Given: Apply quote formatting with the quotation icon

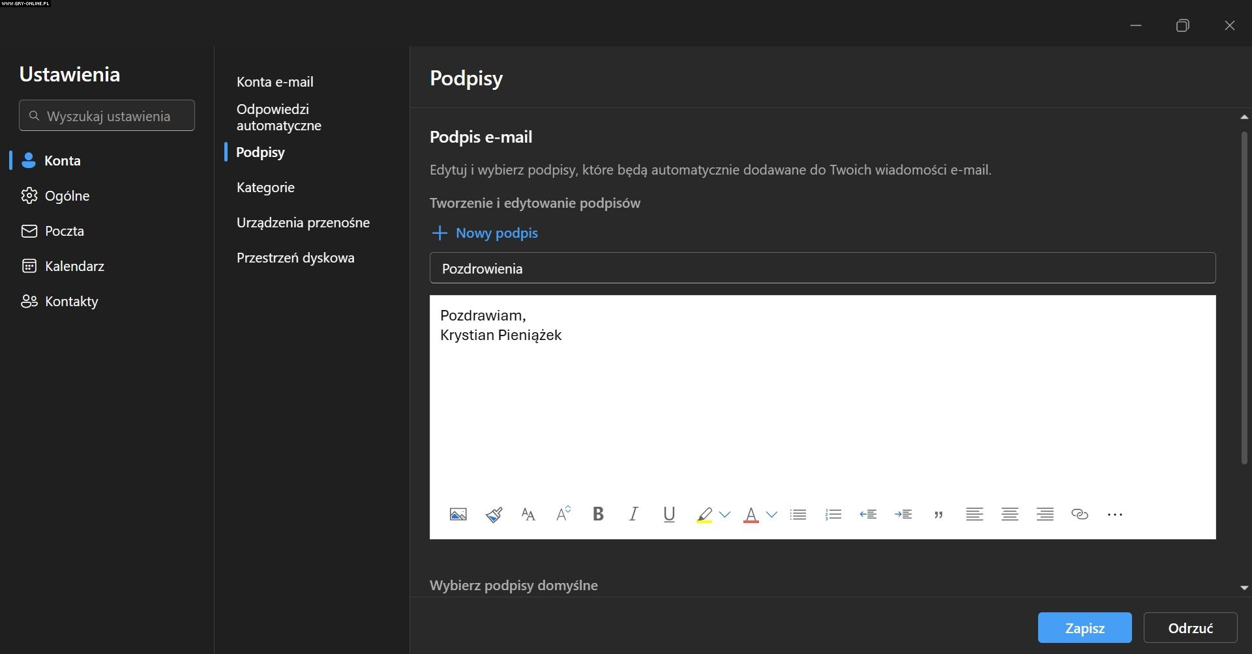Looking at the screenshot, I should coord(938,515).
